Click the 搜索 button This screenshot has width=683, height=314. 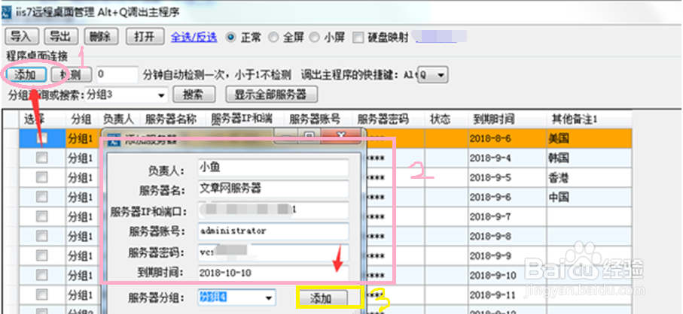click(194, 94)
